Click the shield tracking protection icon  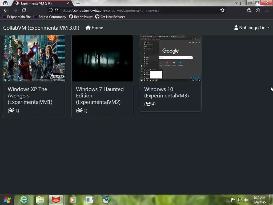(50, 10)
